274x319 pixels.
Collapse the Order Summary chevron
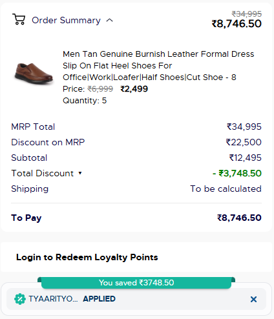(109, 20)
